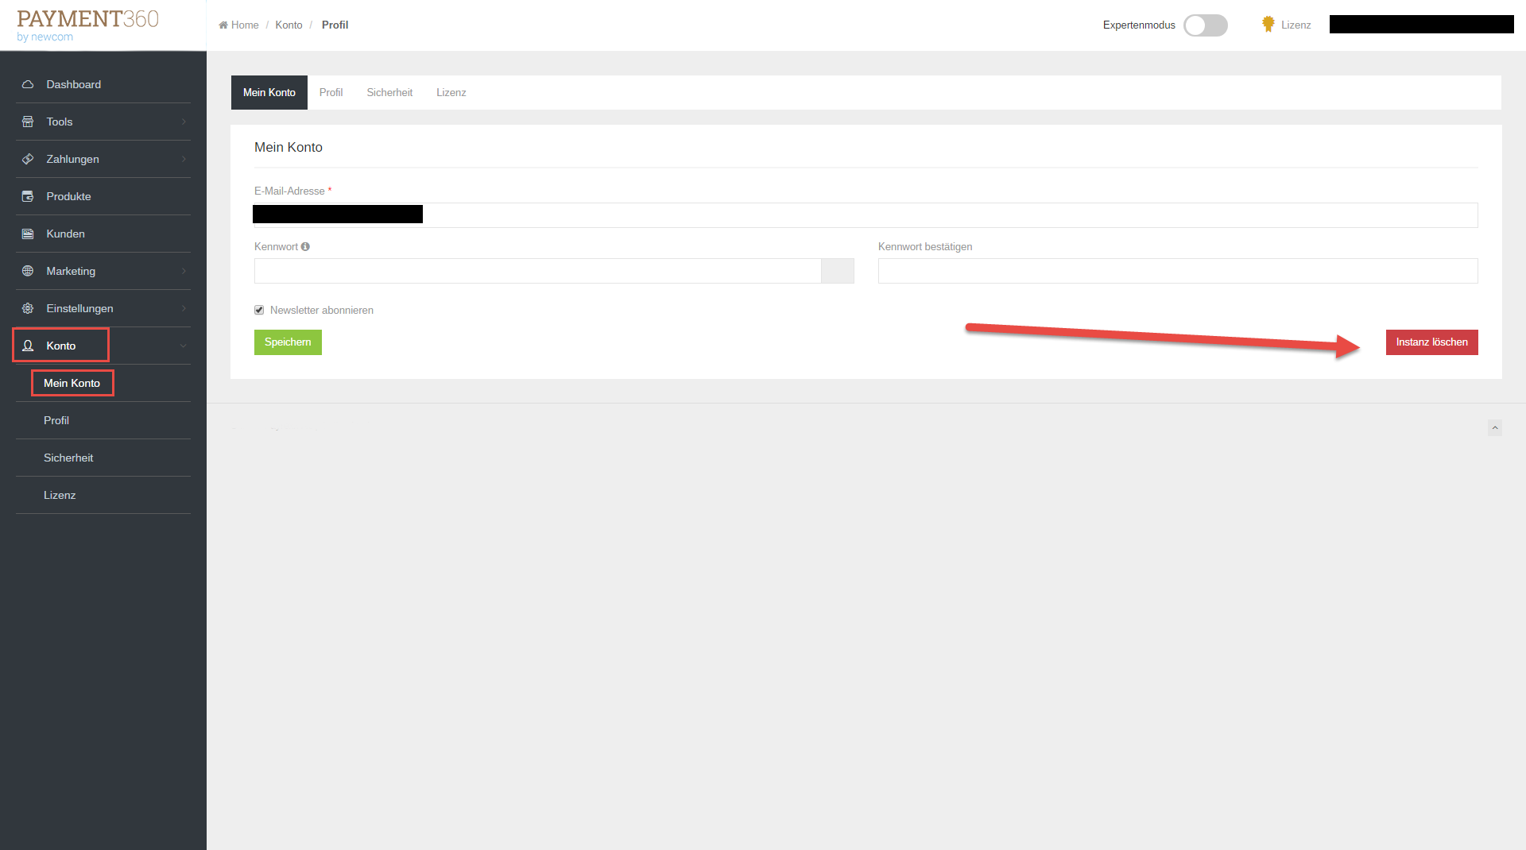
Task: Click the red Instanz löschen button
Action: click(1431, 342)
